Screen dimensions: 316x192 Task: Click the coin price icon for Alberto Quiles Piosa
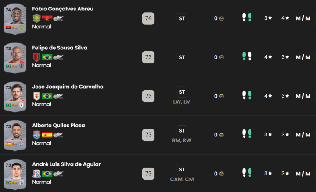click(222, 135)
